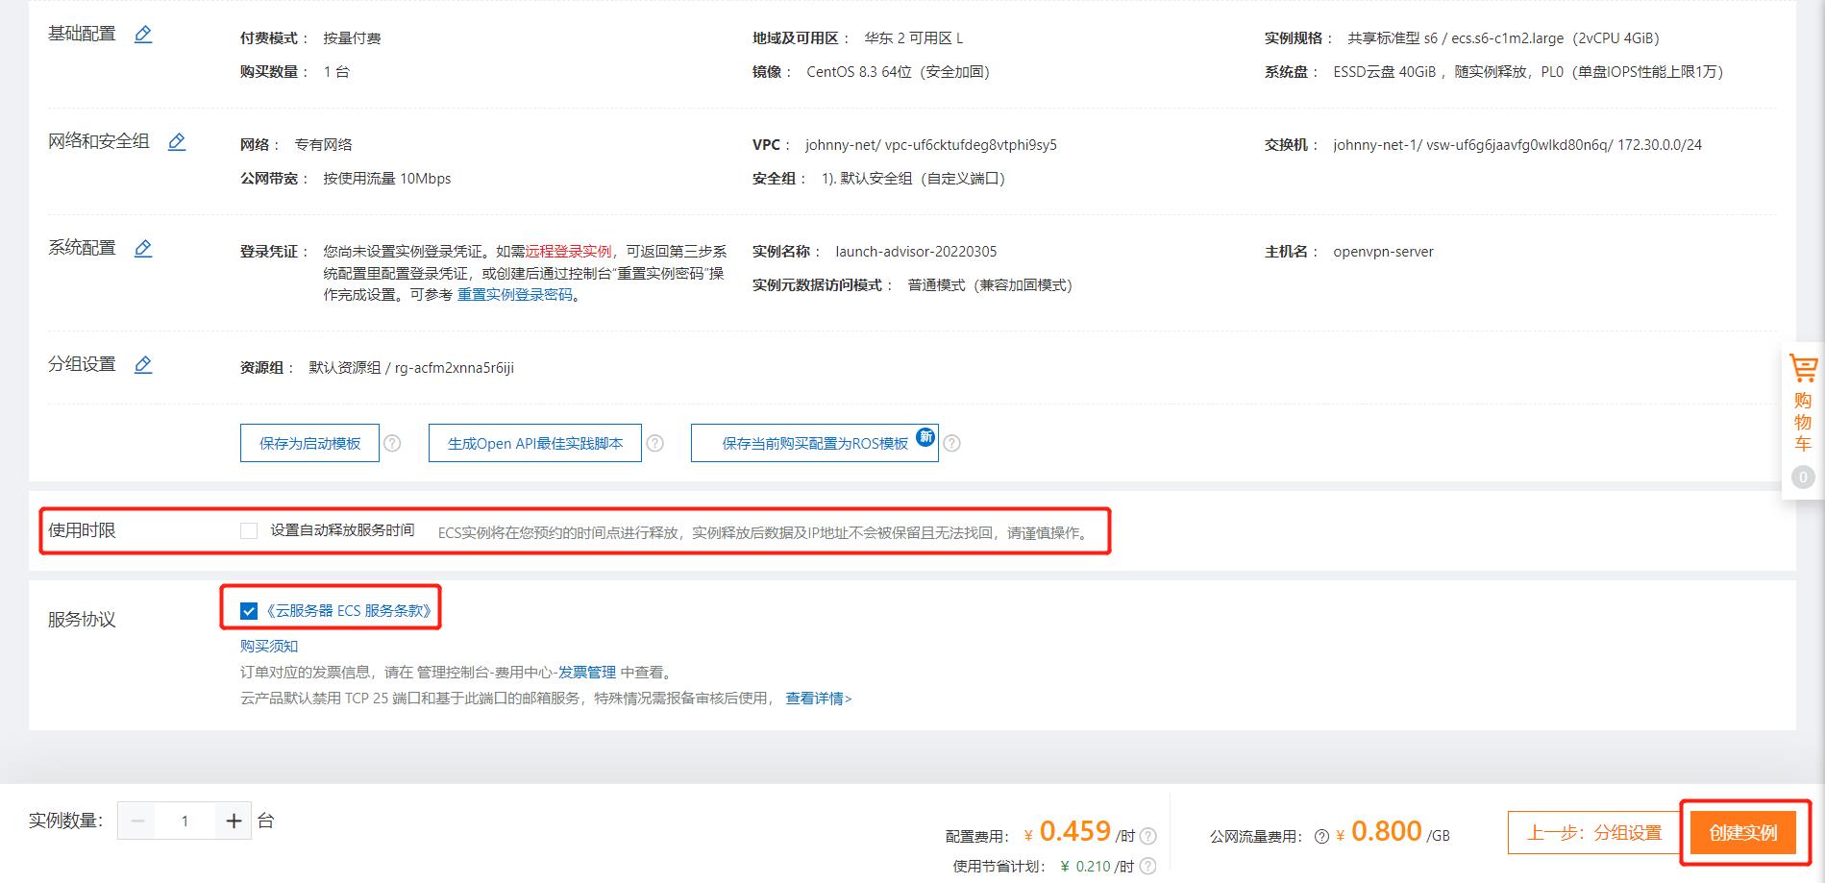1825x883 pixels.
Task: Click 保存为启动模板 button
Action: coord(309,443)
